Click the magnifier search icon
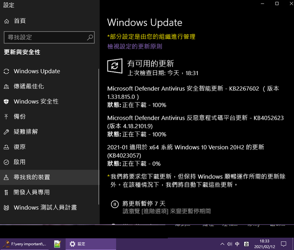The height and width of the screenshot is (250, 294). tap(90, 37)
